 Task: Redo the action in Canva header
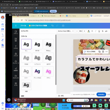[x=57, y=26]
